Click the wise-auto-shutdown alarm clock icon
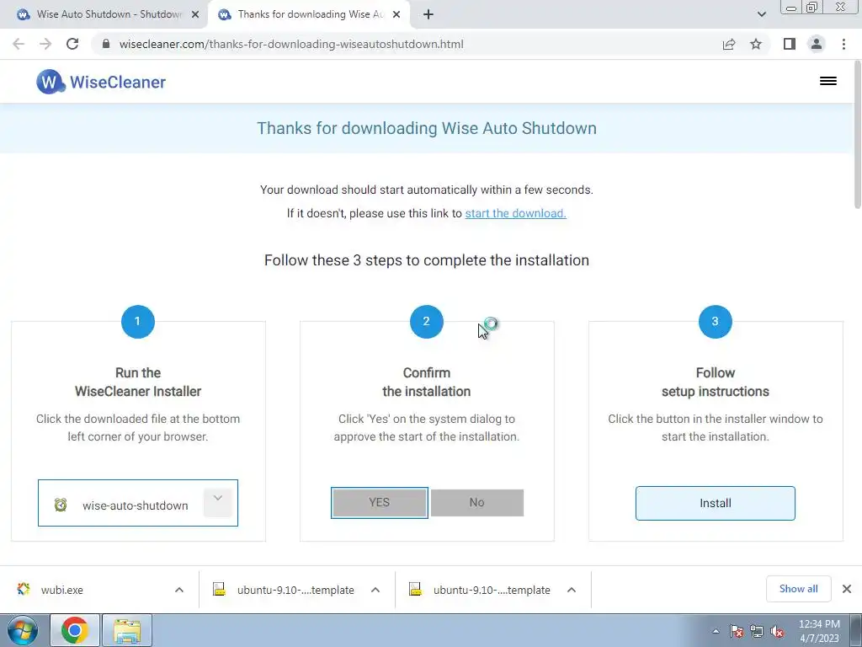Image resolution: width=862 pixels, height=647 pixels. pyautogui.click(x=61, y=505)
